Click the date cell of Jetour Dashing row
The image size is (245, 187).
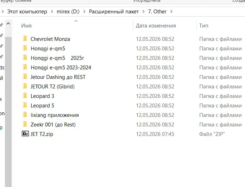pos(155,77)
